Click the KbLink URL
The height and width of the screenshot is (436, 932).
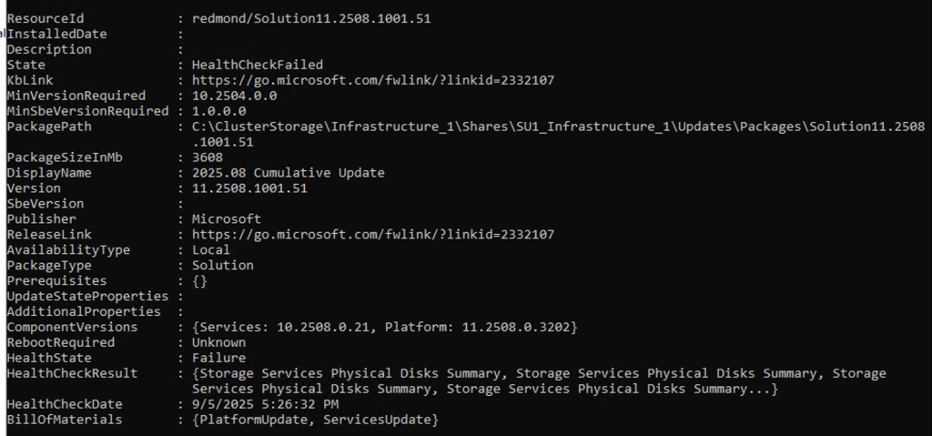point(372,80)
